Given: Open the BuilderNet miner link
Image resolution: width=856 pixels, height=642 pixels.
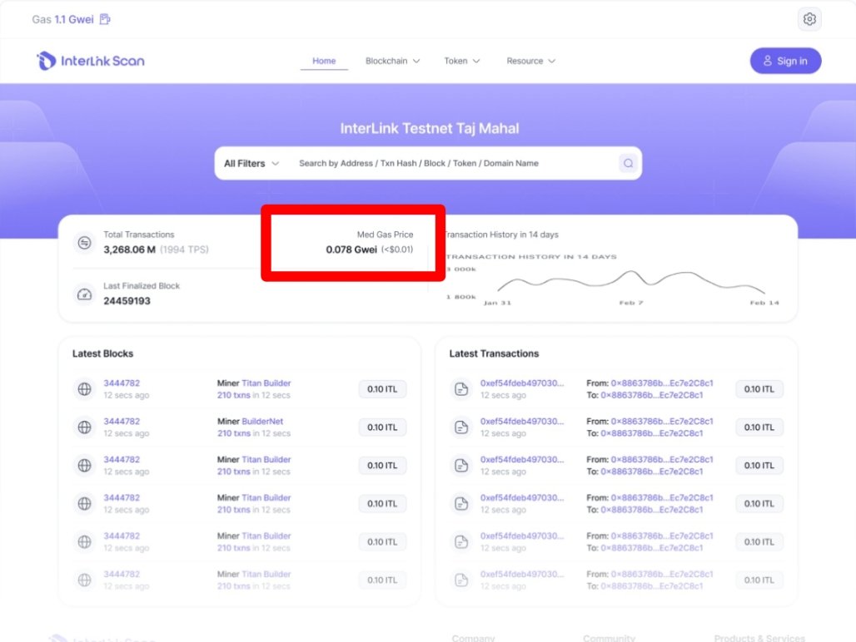Looking at the screenshot, I should pos(262,422).
